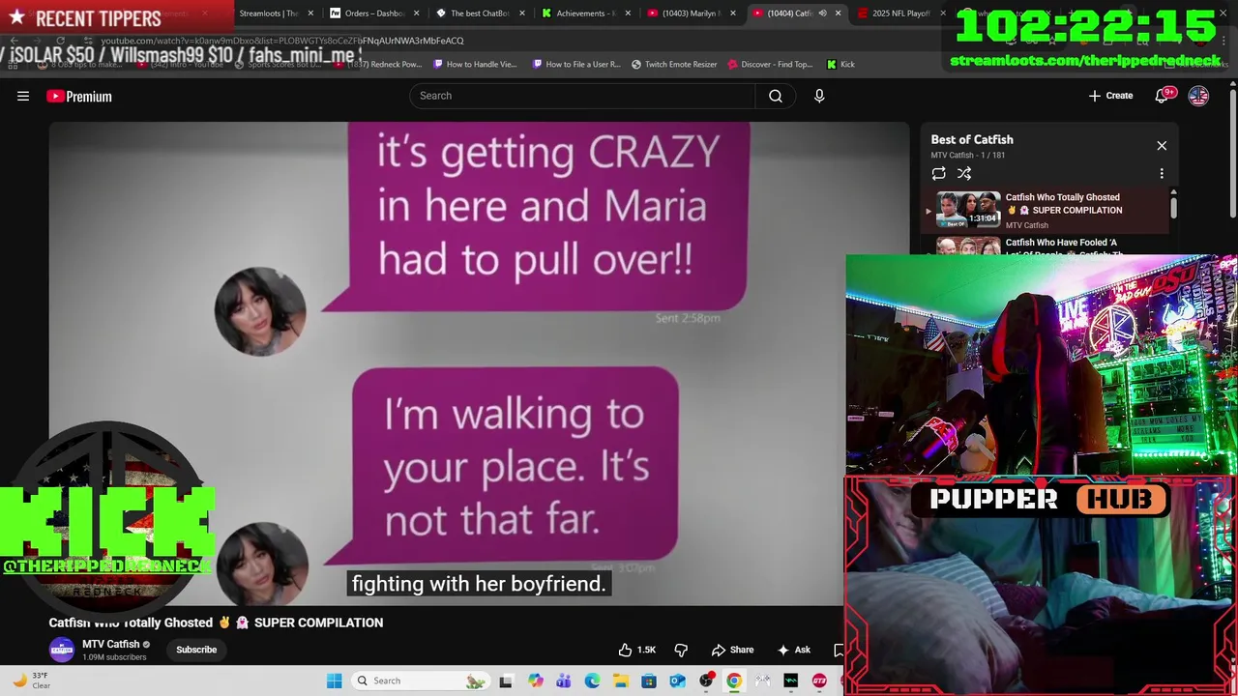Open the How to Handle Vie... bookmark
Viewport: 1238px width, 696px height.
coord(475,64)
